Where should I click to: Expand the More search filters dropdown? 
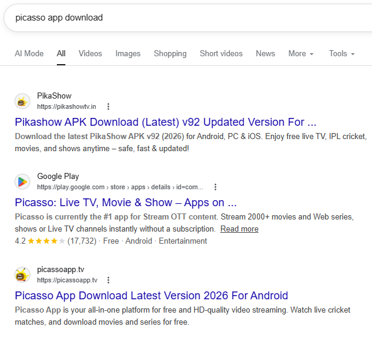point(301,53)
